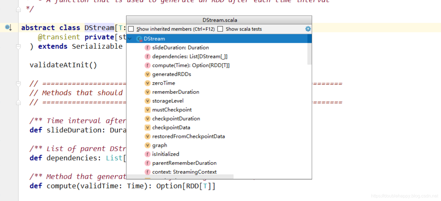The height and width of the screenshot is (201, 441).
Task: Click restoredFromCheckpointData variable icon
Action: (x=147, y=136)
